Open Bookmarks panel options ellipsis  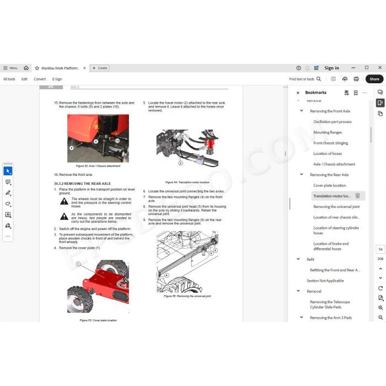pyautogui.click(x=365, y=93)
